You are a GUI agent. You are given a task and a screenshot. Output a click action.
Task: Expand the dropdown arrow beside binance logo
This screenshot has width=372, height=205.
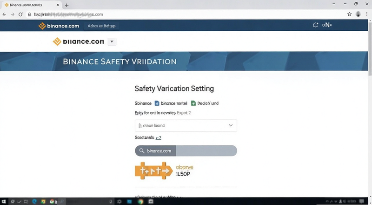(112, 41)
